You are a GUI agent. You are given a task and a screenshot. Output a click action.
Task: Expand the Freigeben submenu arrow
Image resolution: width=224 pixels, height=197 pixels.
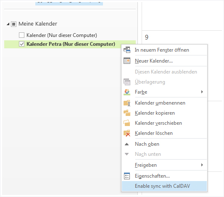pyautogui.click(x=202, y=165)
